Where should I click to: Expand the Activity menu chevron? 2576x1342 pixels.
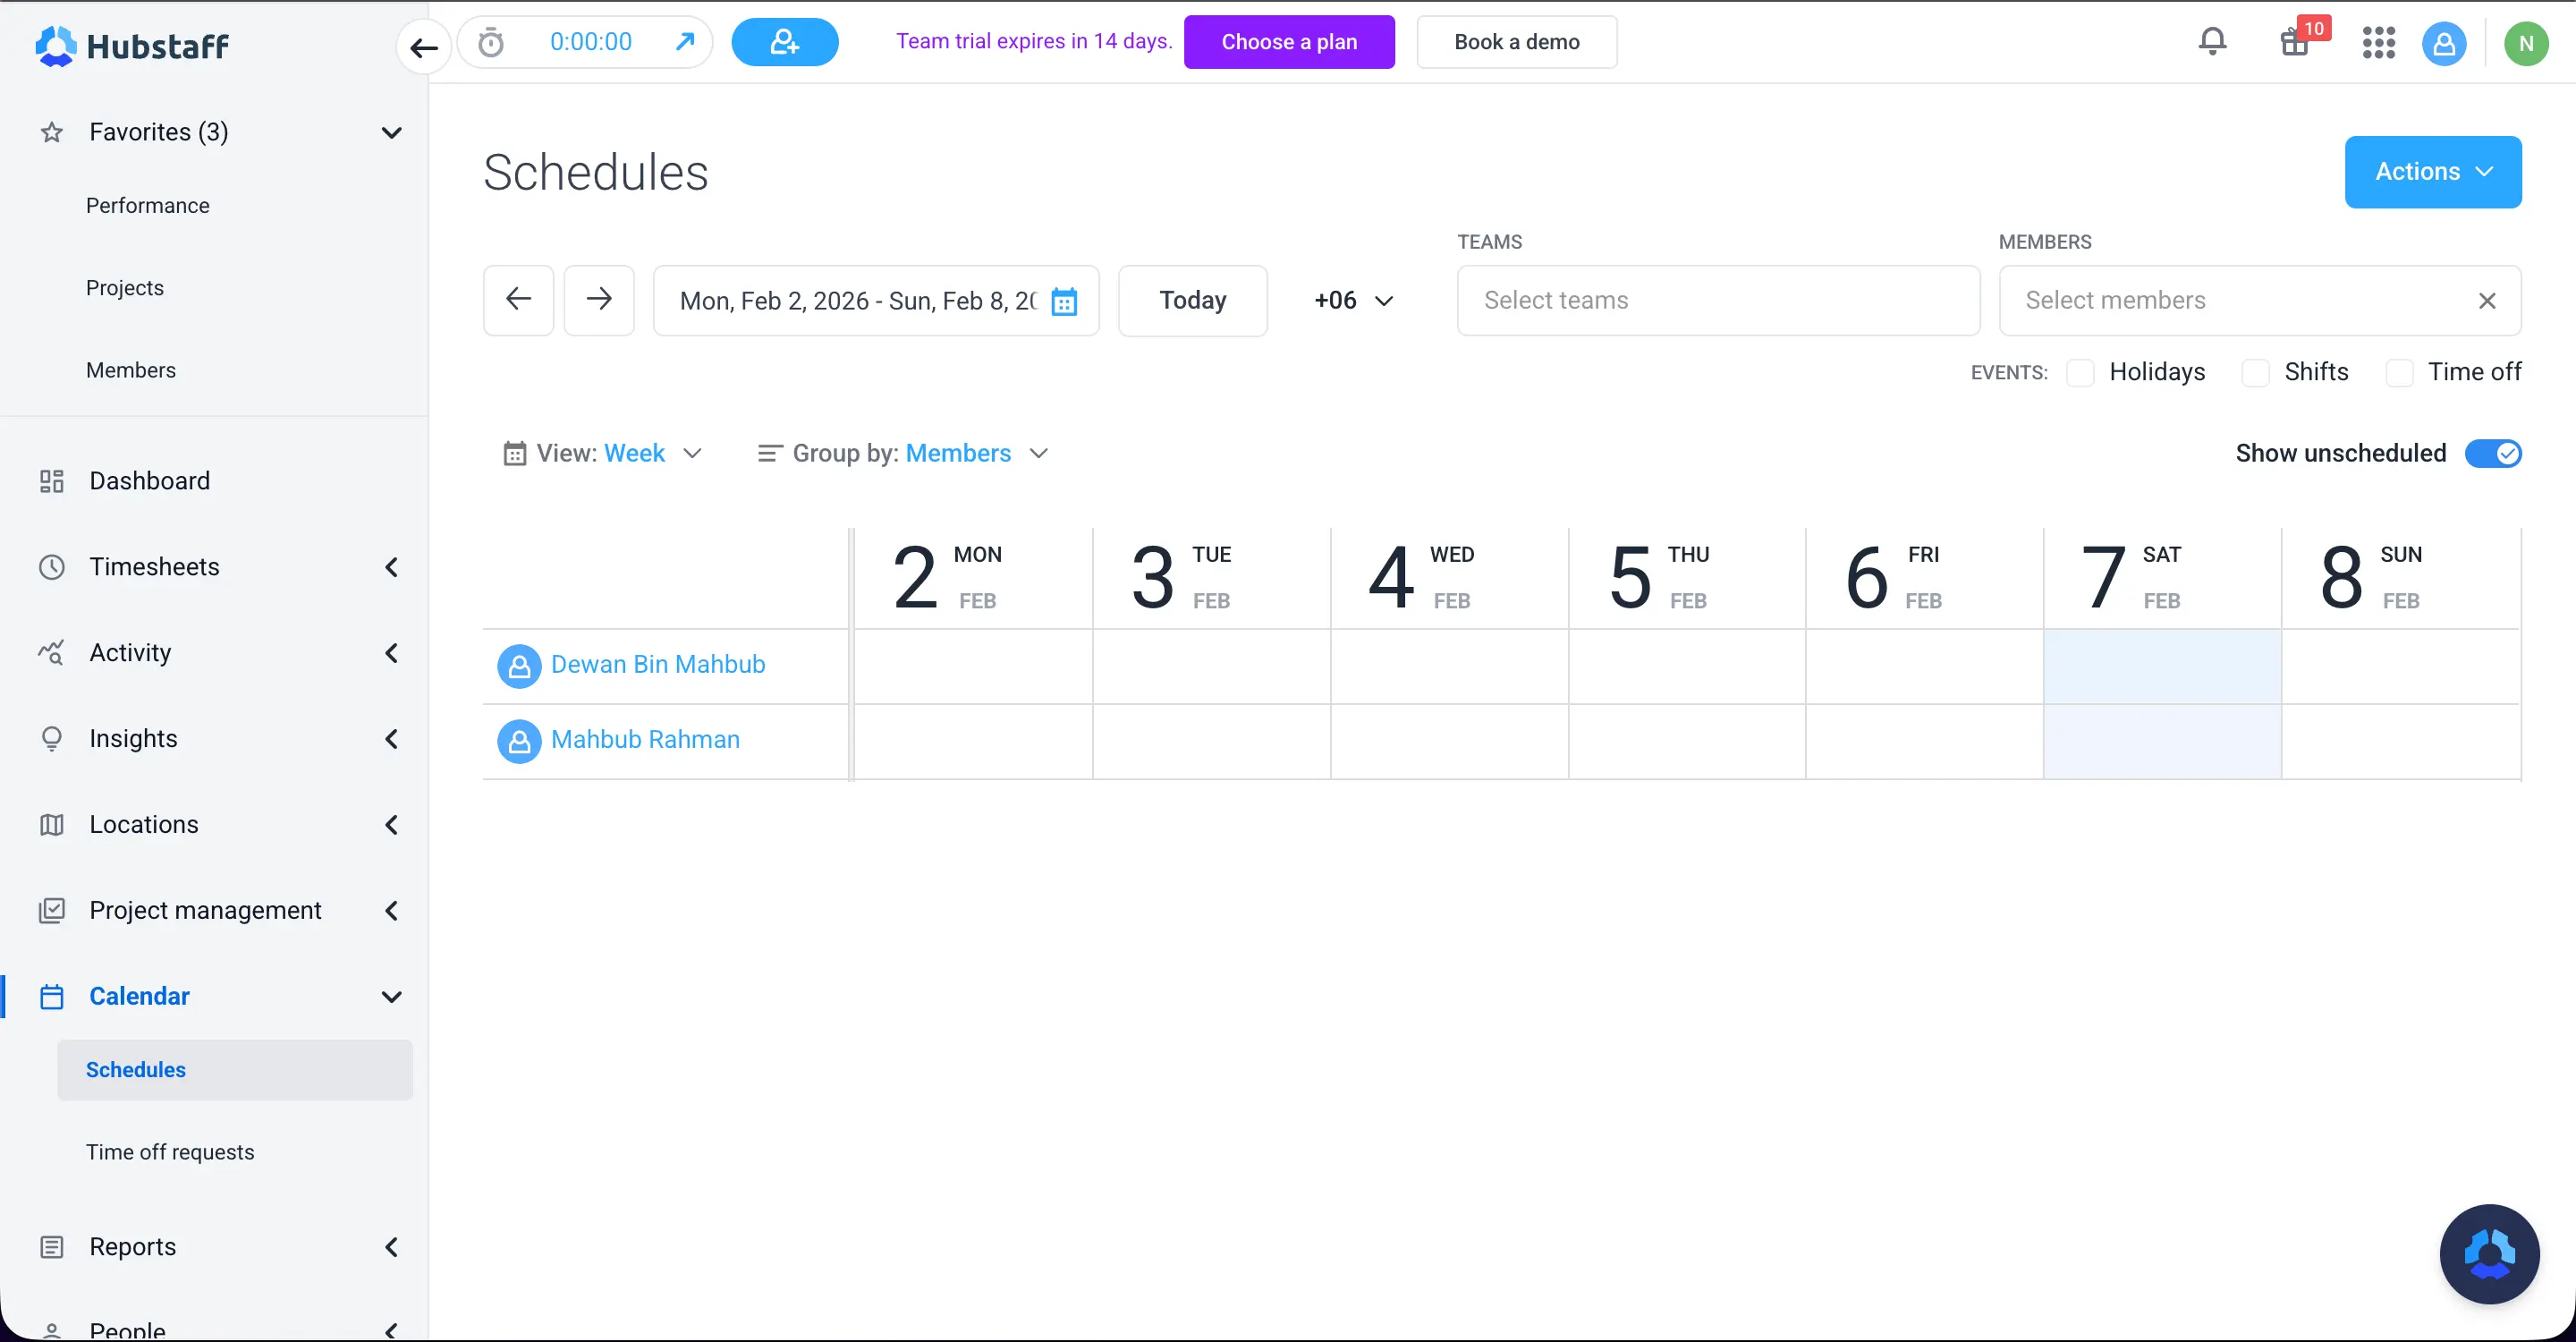click(392, 653)
